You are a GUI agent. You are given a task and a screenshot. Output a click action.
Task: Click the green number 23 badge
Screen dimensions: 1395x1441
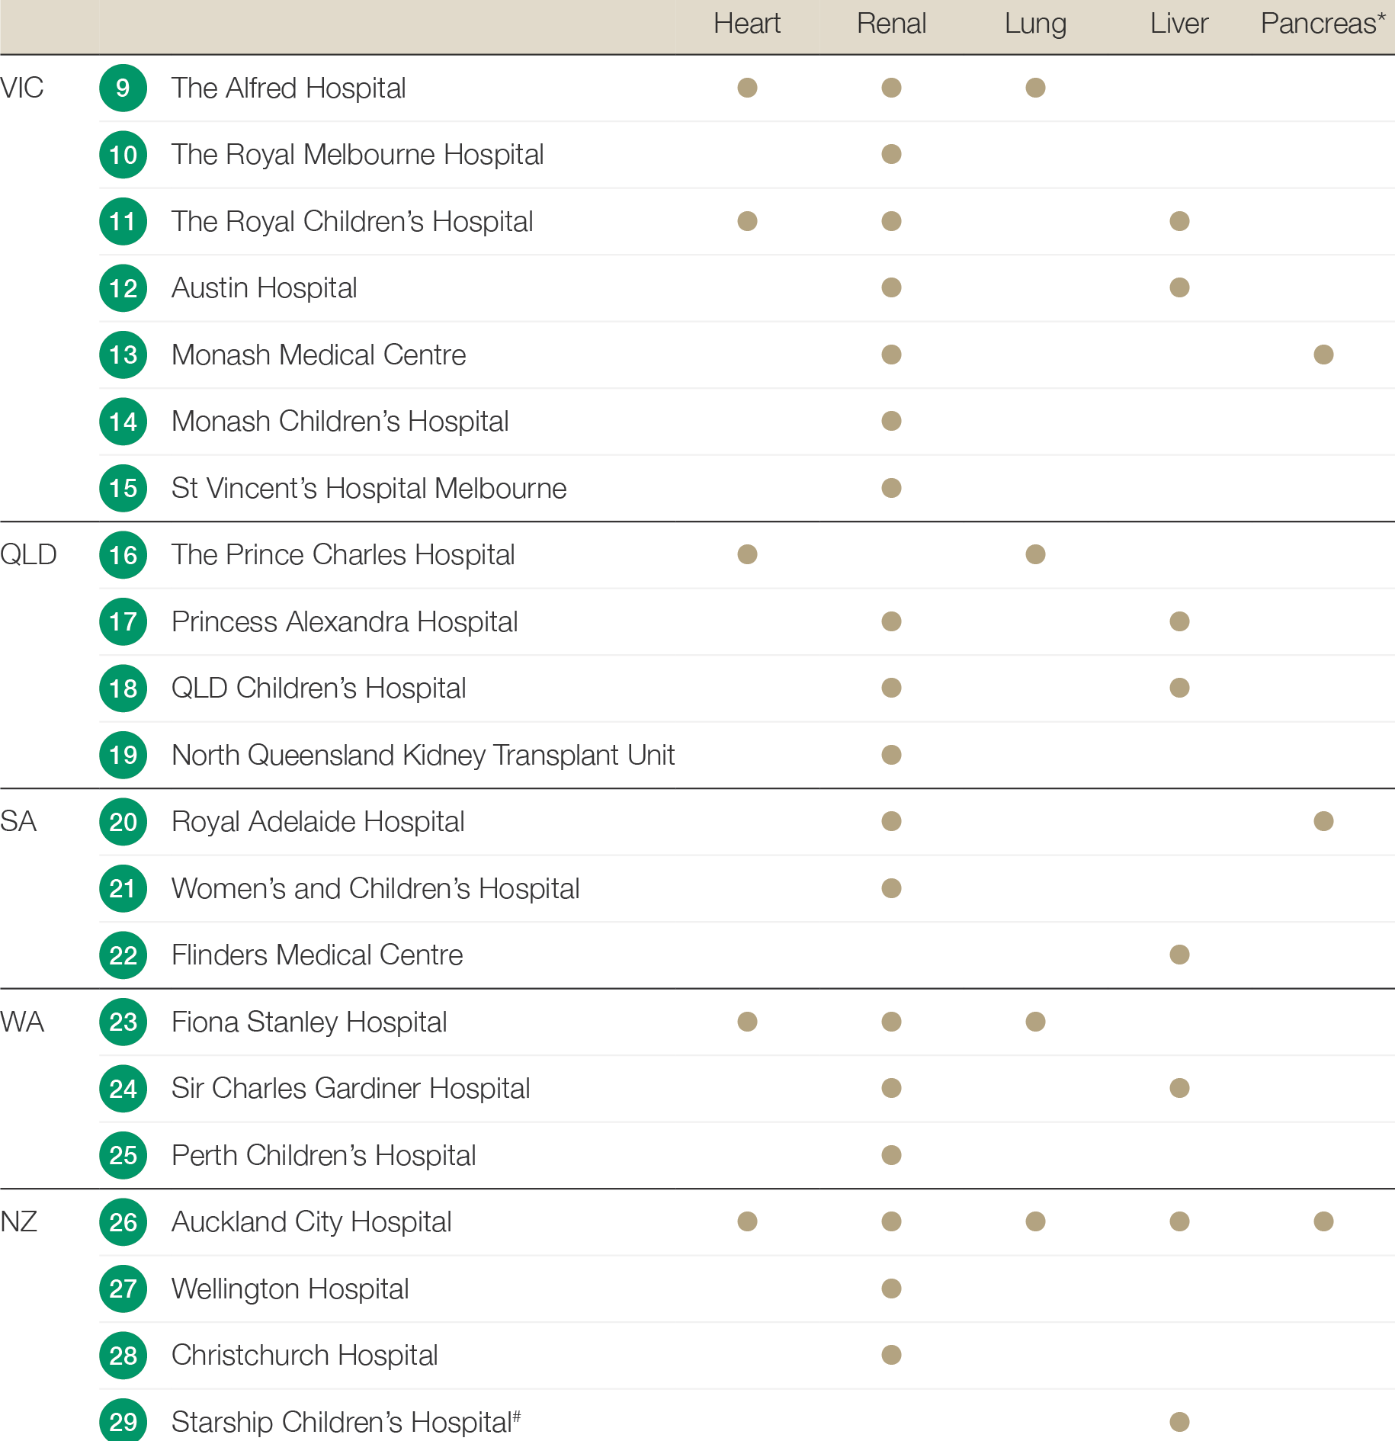[123, 1022]
